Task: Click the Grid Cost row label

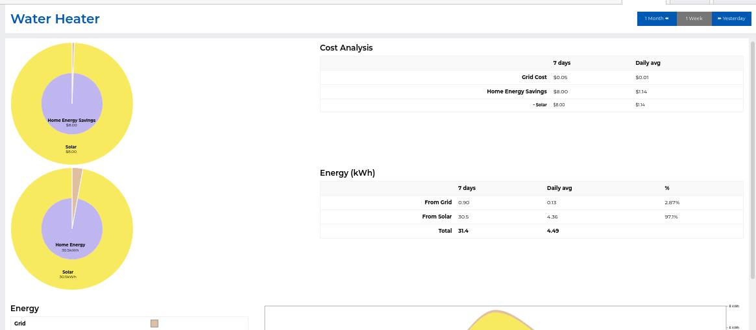Action: [534, 77]
